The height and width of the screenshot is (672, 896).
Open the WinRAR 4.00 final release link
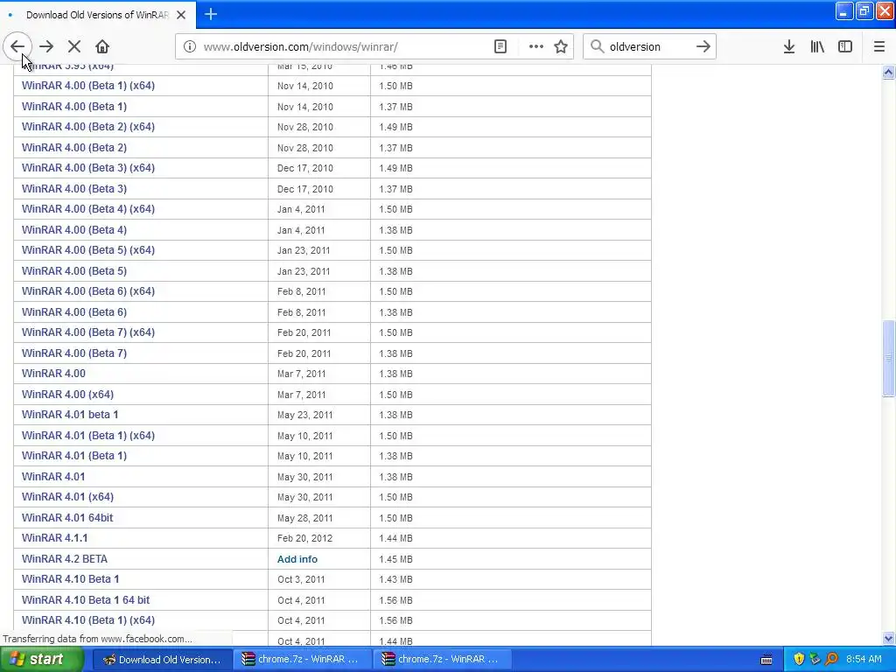53,374
